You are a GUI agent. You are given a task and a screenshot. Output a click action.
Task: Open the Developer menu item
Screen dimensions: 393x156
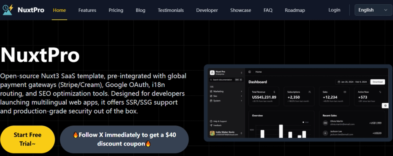point(207,10)
